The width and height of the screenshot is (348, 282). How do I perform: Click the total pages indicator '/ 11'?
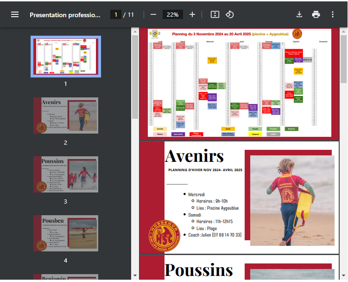[128, 15]
